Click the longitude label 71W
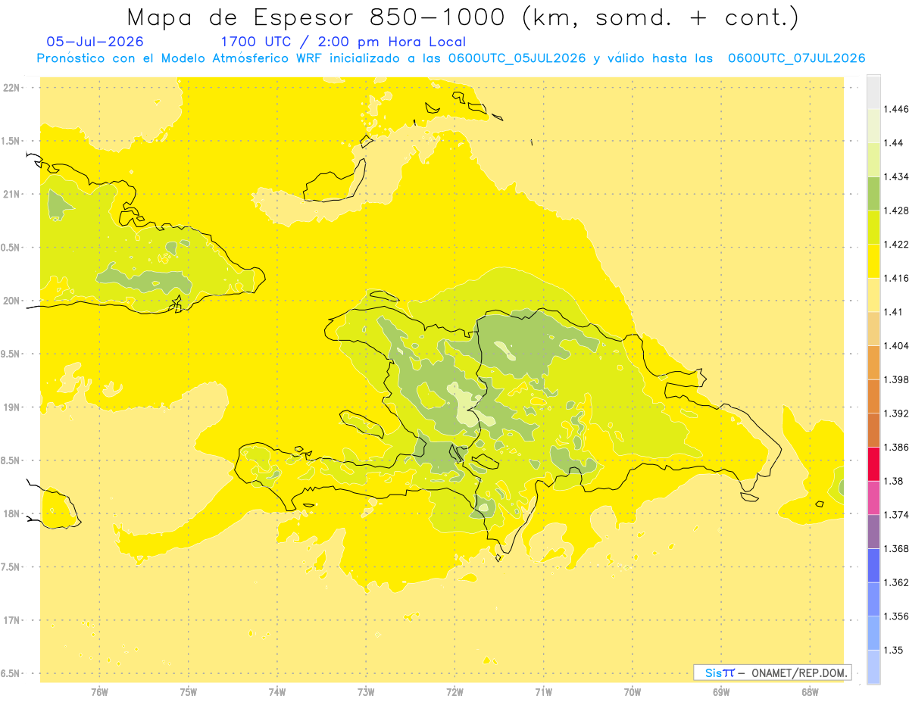Screen dimensions: 909x702 coord(543,691)
